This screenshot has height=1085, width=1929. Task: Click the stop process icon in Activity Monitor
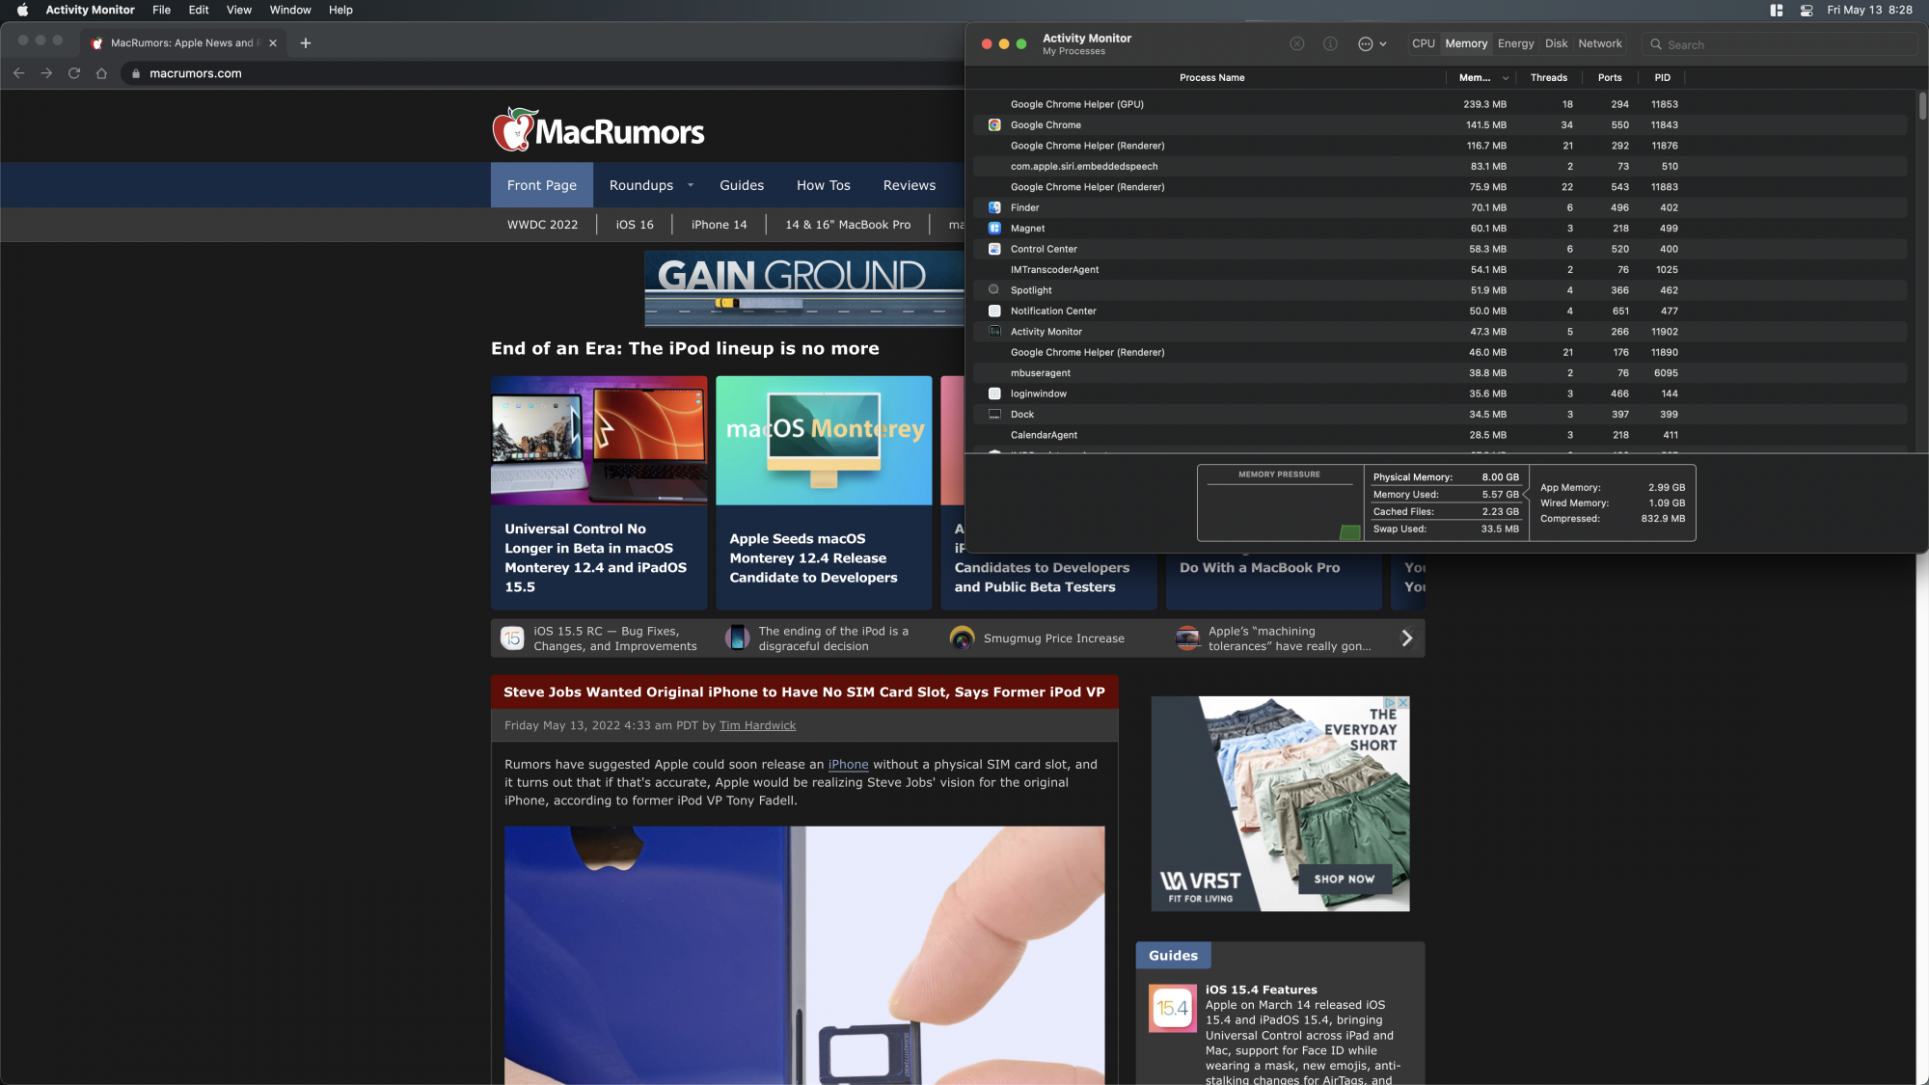(x=1297, y=44)
